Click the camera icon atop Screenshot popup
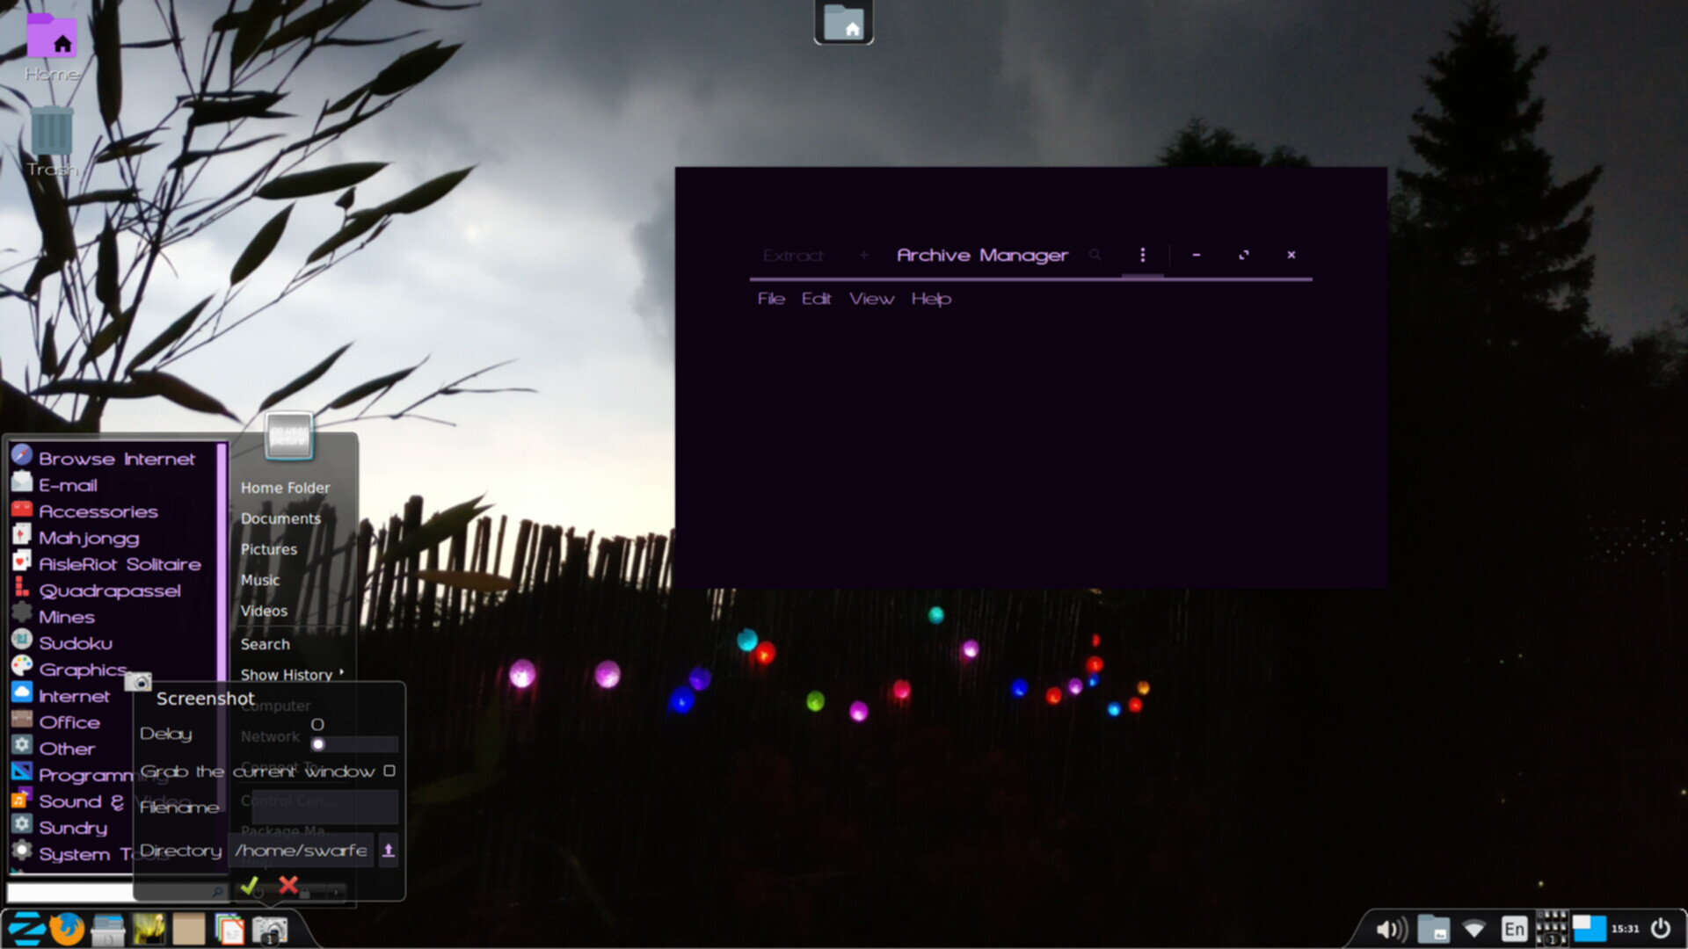The image size is (1688, 949). pyautogui.click(x=138, y=681)
